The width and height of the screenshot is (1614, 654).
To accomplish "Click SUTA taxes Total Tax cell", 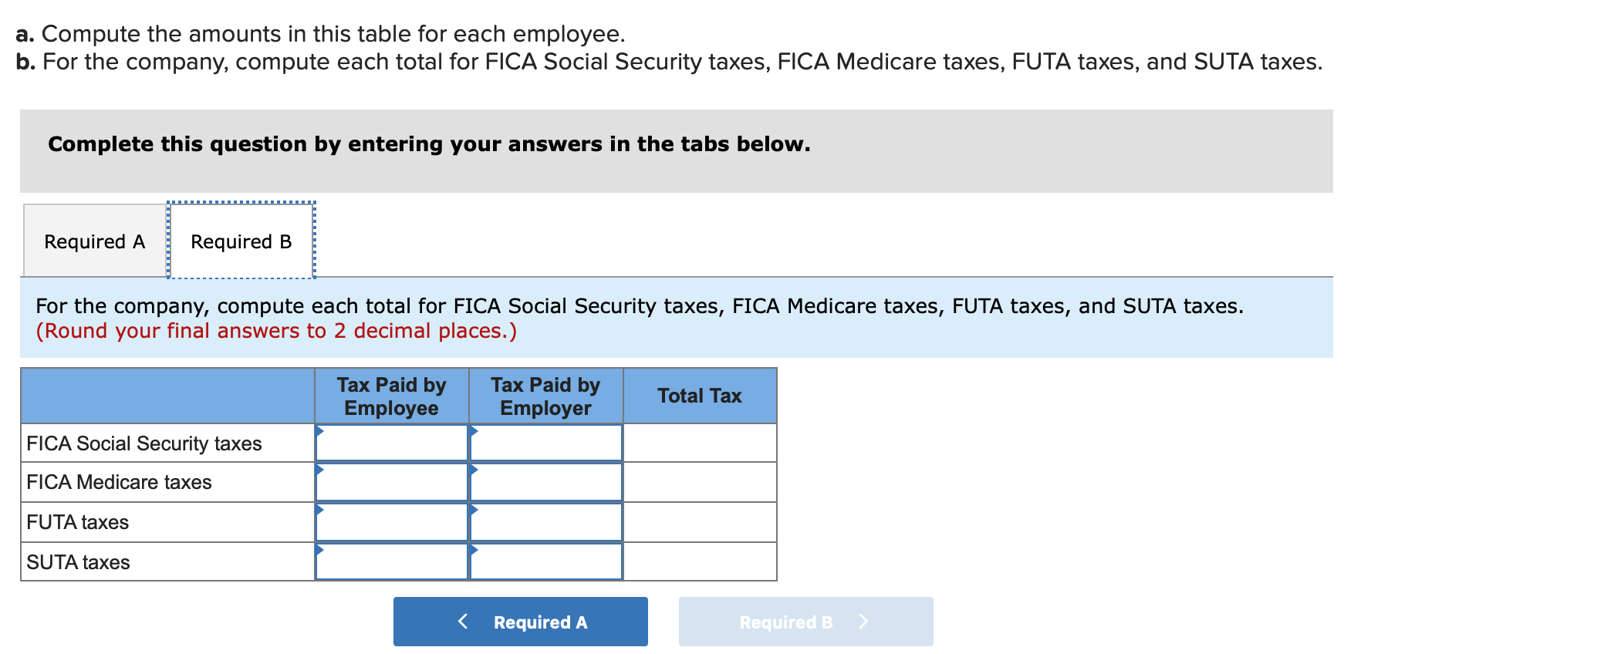I will coord(700,562).
